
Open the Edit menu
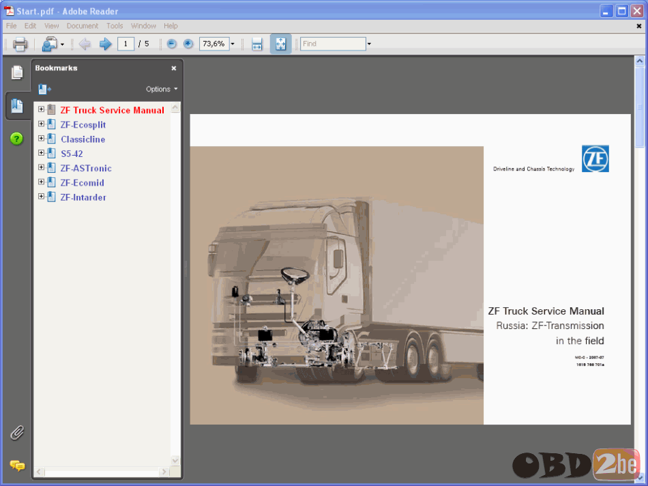click(x=30, y=26)
